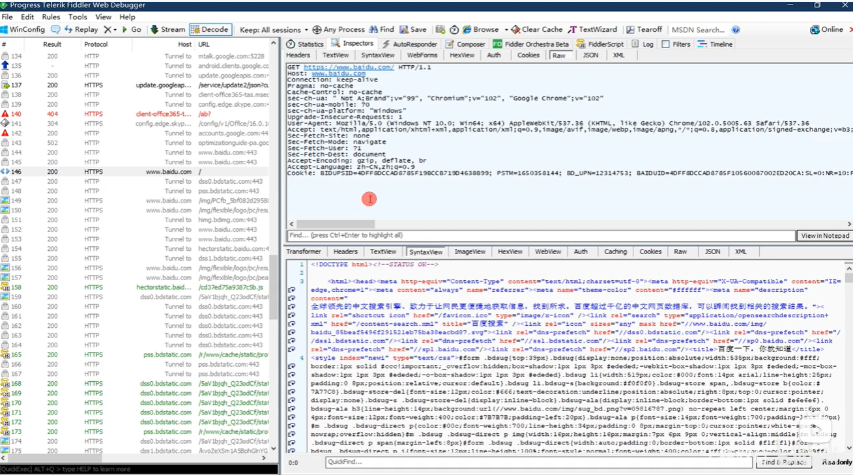Open the Help menu
The width and height of the screenshot is (853, 475).
128,17
